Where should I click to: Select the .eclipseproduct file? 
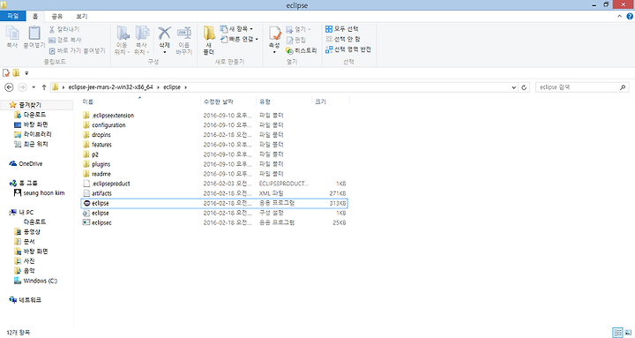(x=110, y=184)
